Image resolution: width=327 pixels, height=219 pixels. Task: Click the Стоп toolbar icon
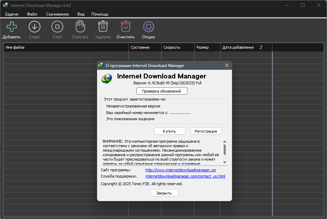pyautogui.click(x=57, y=27)
